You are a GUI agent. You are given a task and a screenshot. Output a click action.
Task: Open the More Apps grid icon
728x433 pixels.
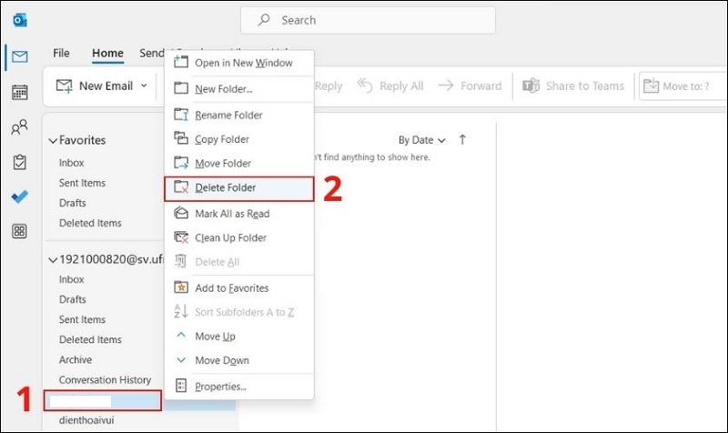(19, 231)
